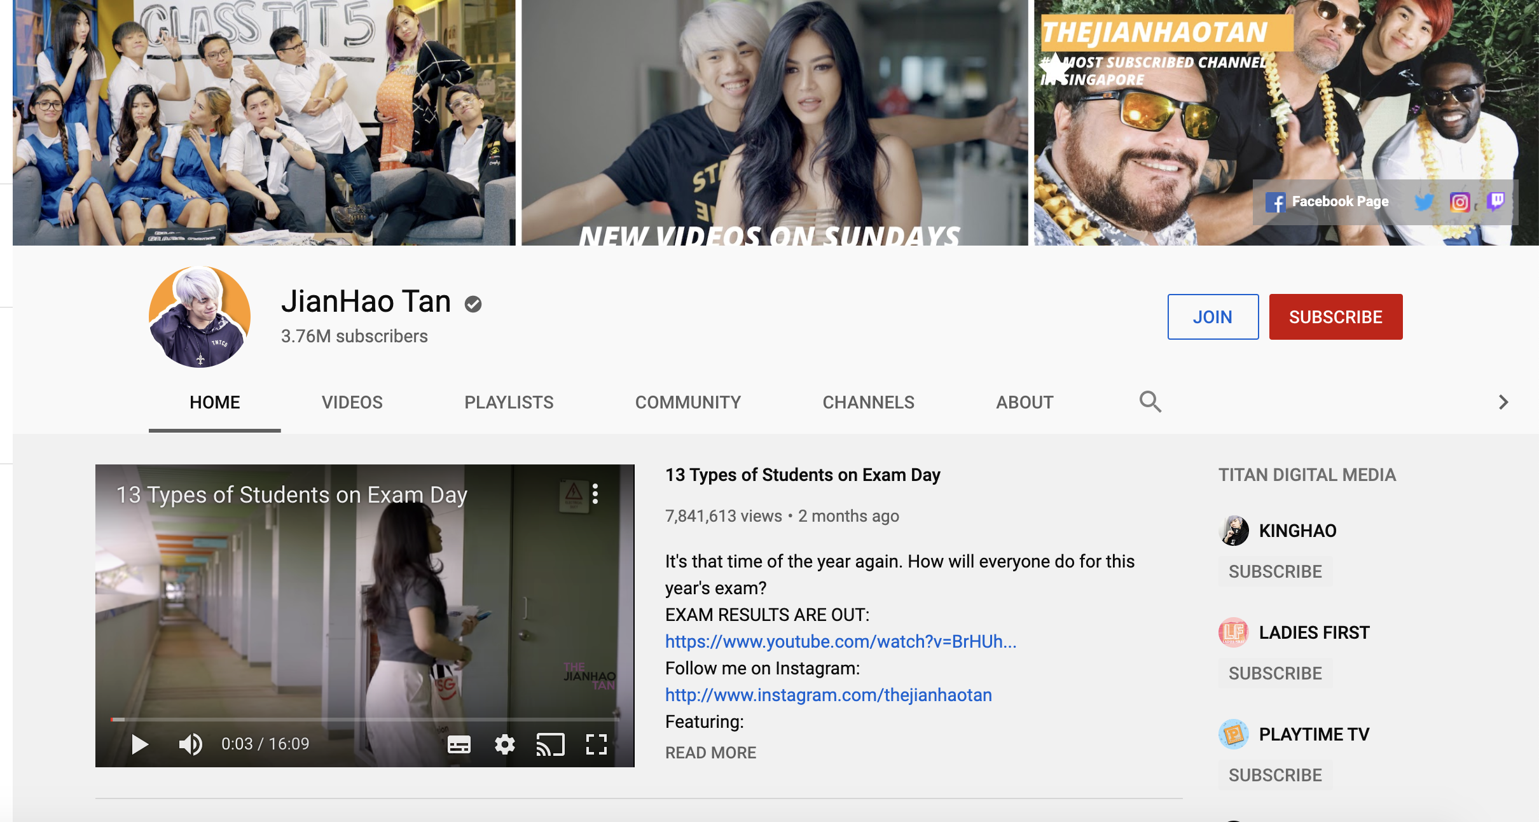Open the video's three-dot more menu
This screenshot has width=1539, height=822.
595,494
